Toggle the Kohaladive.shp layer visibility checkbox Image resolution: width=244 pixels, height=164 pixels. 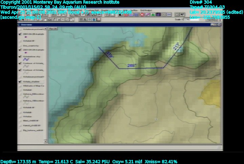[20, 56]
